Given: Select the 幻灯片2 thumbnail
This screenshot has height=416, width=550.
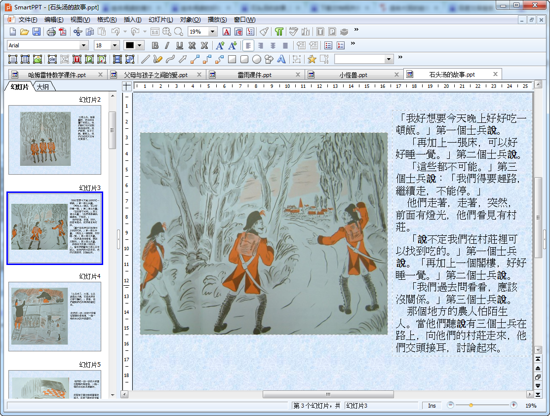Looking at the screenshot, I should (x=55, y=140).
